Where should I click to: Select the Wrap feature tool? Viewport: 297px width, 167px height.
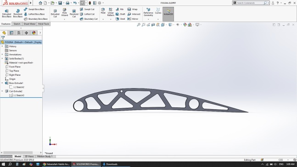132,9
